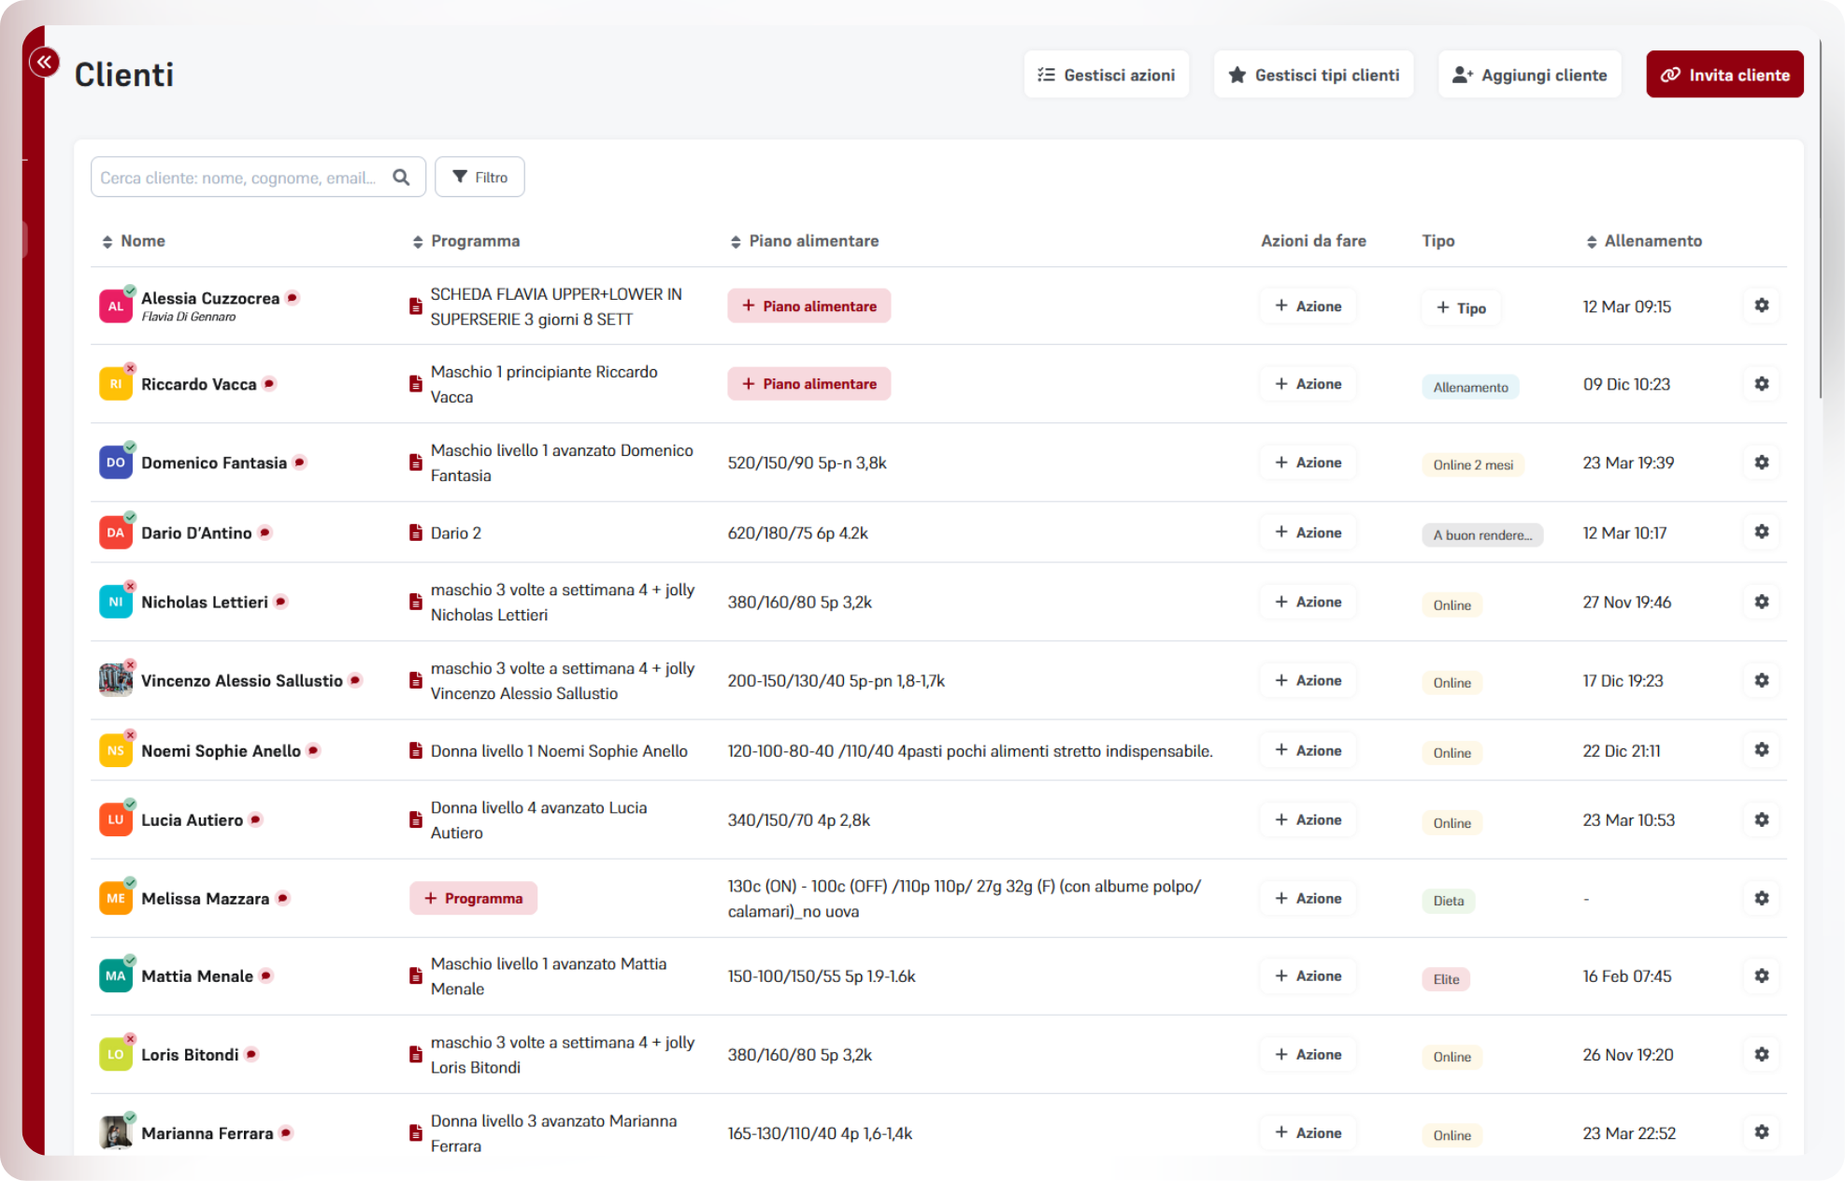Screen dimensions: 1845x1181
Task: Click the DO avatar of Domenico Fantasia
Action: tap(116, 462)
